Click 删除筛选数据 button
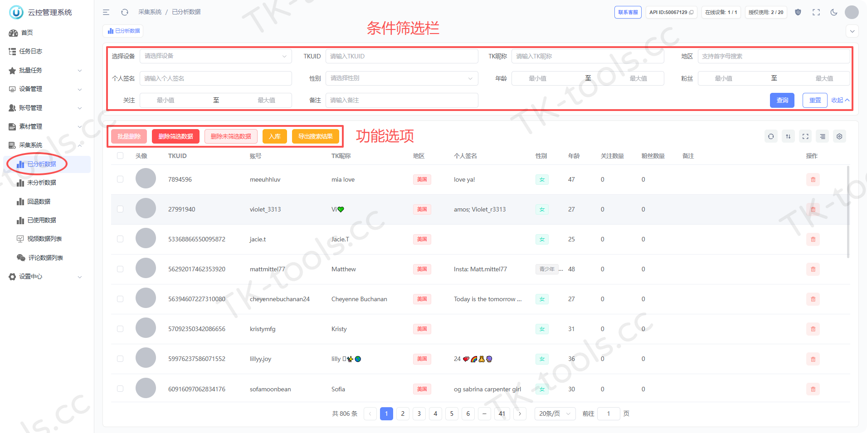This screenshot has width=867, height=433. pyautogui.click(x=175, y=136)
